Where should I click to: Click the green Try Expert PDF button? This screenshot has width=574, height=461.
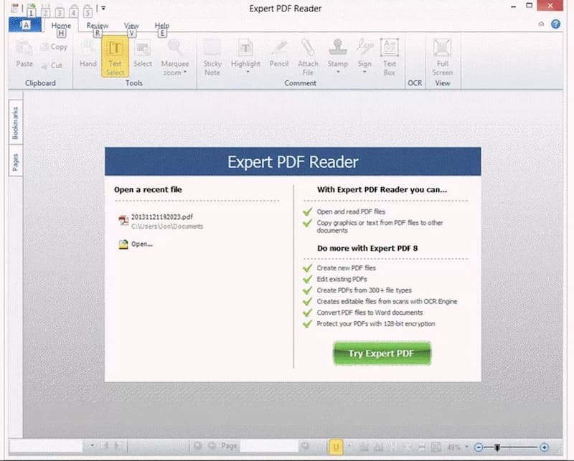(382, 353)
